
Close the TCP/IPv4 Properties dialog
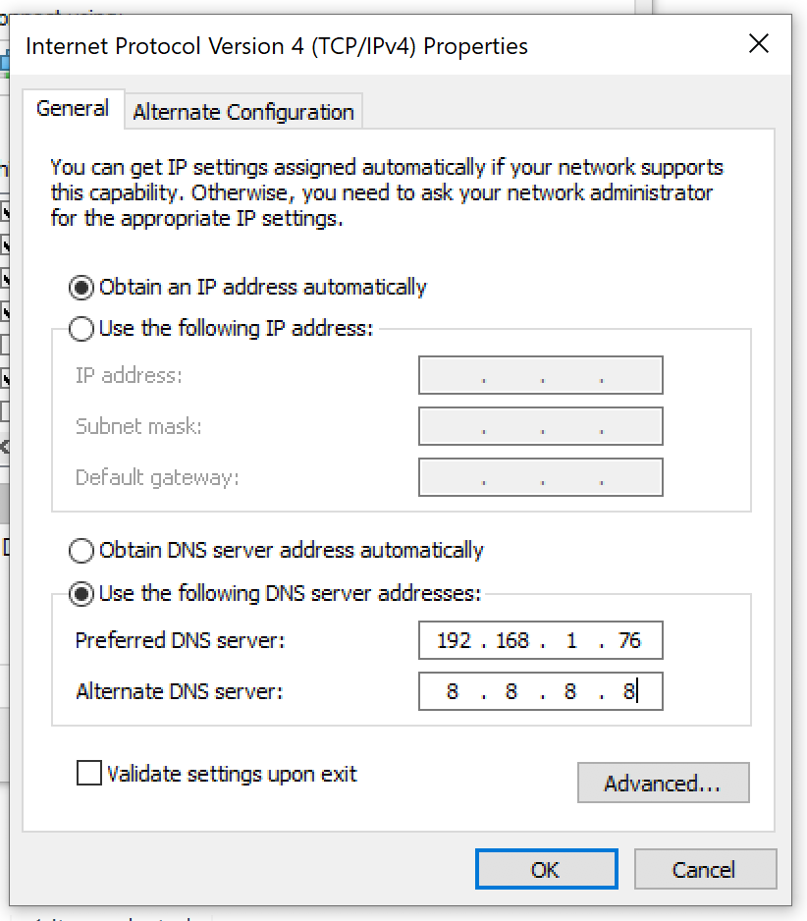pyautogui.click(x=758, y=44)
